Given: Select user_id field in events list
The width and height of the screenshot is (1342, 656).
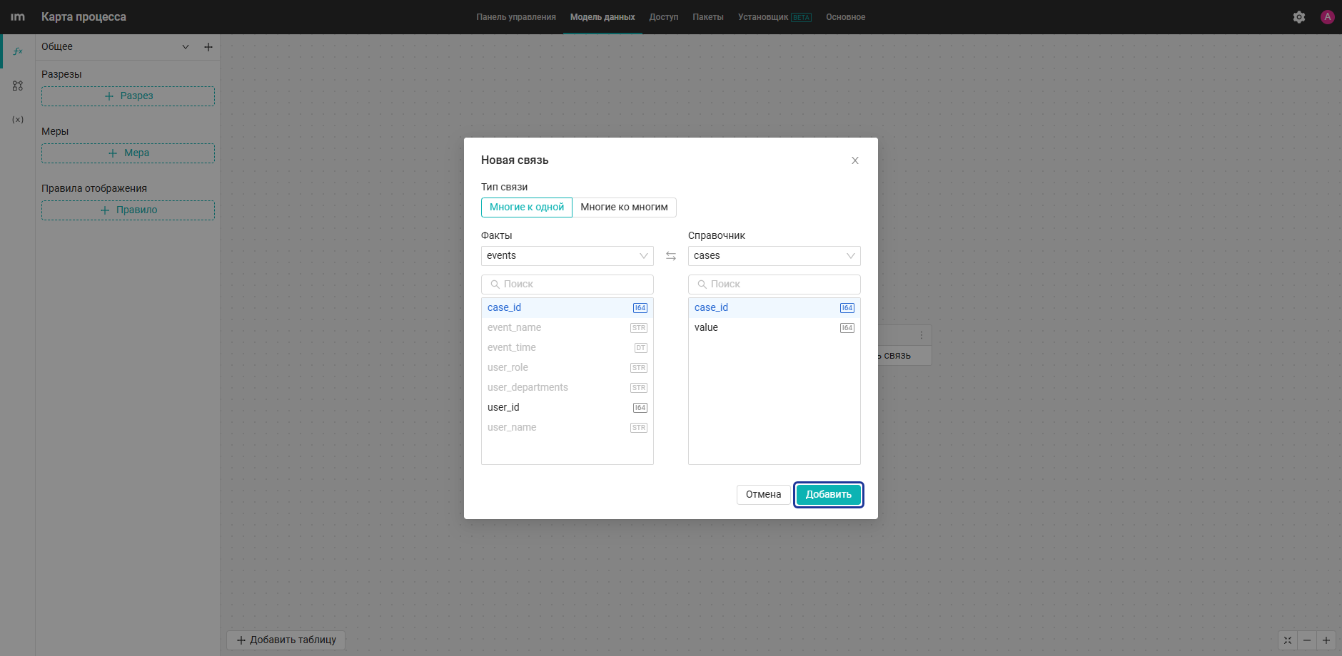Looking at the screenshot, I should [x=567, y=408].
